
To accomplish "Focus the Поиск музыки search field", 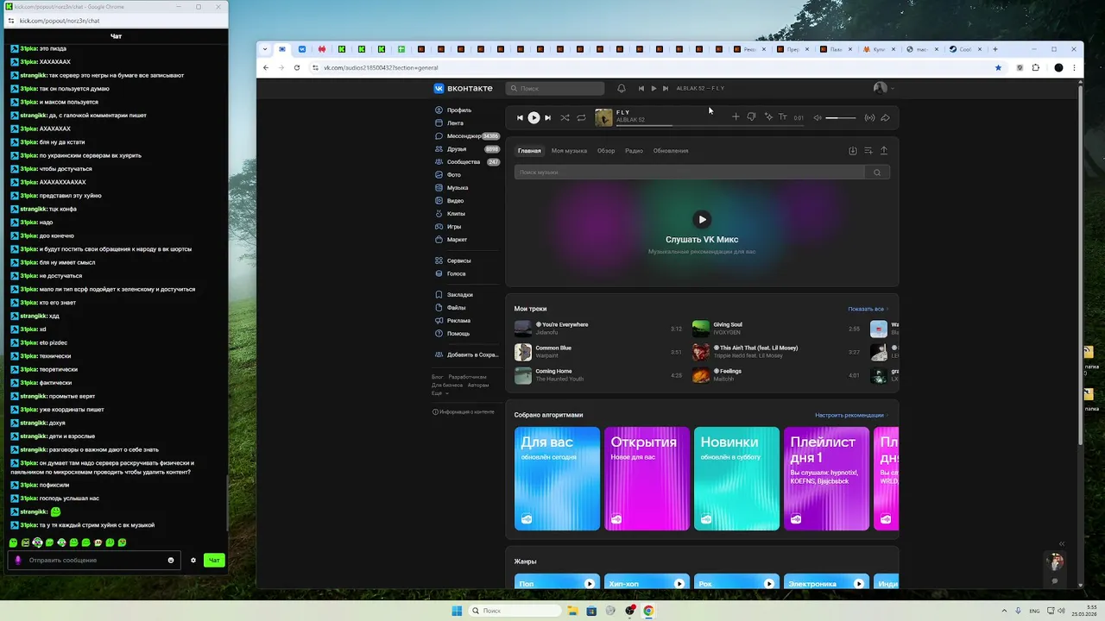I will (689, 172).
